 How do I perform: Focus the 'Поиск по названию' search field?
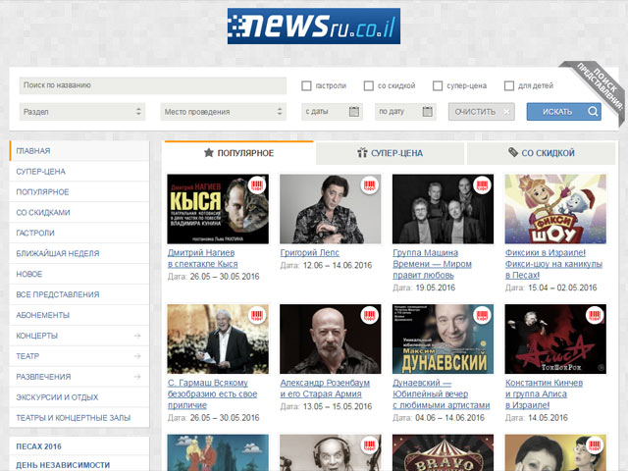[x=153, y=85]
